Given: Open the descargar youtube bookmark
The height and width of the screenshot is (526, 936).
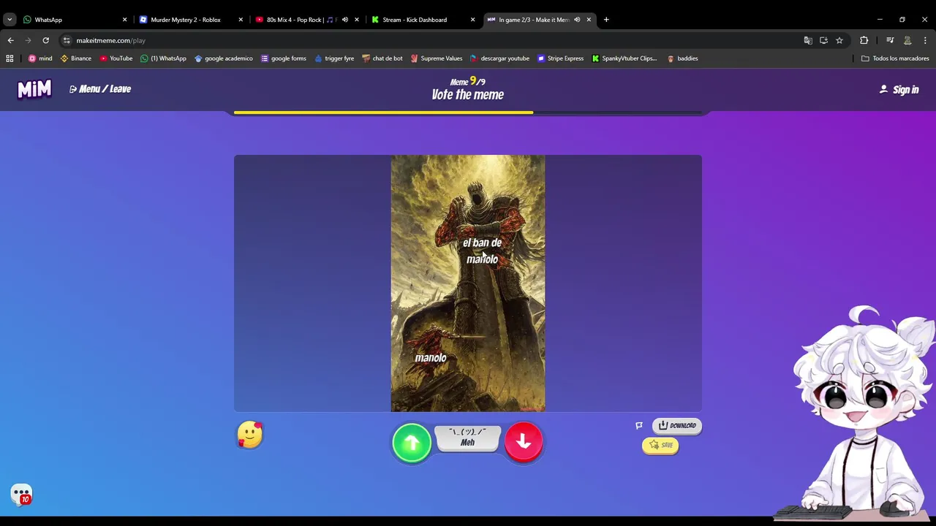Looking at the screenshot, I should [x=499, y=58].
